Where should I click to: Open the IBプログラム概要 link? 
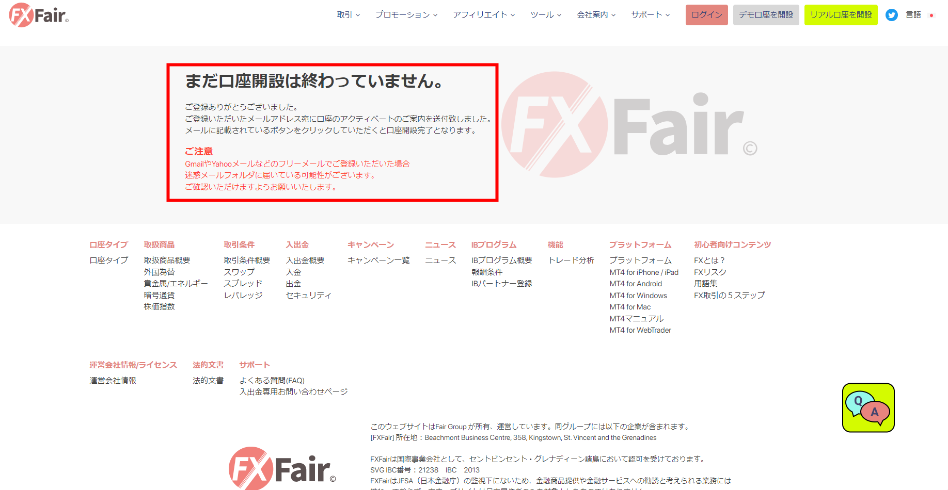pos(502,260)
